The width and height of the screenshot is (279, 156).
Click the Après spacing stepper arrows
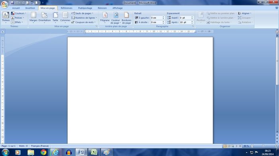click(192, 22)
